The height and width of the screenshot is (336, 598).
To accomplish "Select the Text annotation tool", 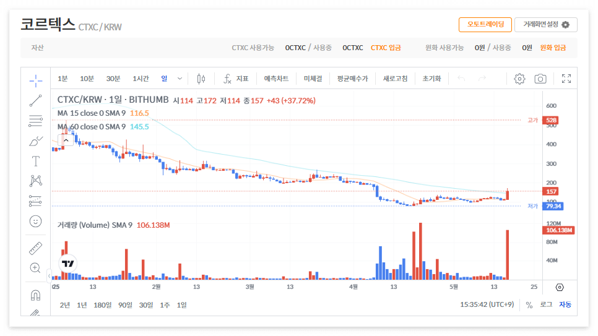I will [x=35, y=161].
